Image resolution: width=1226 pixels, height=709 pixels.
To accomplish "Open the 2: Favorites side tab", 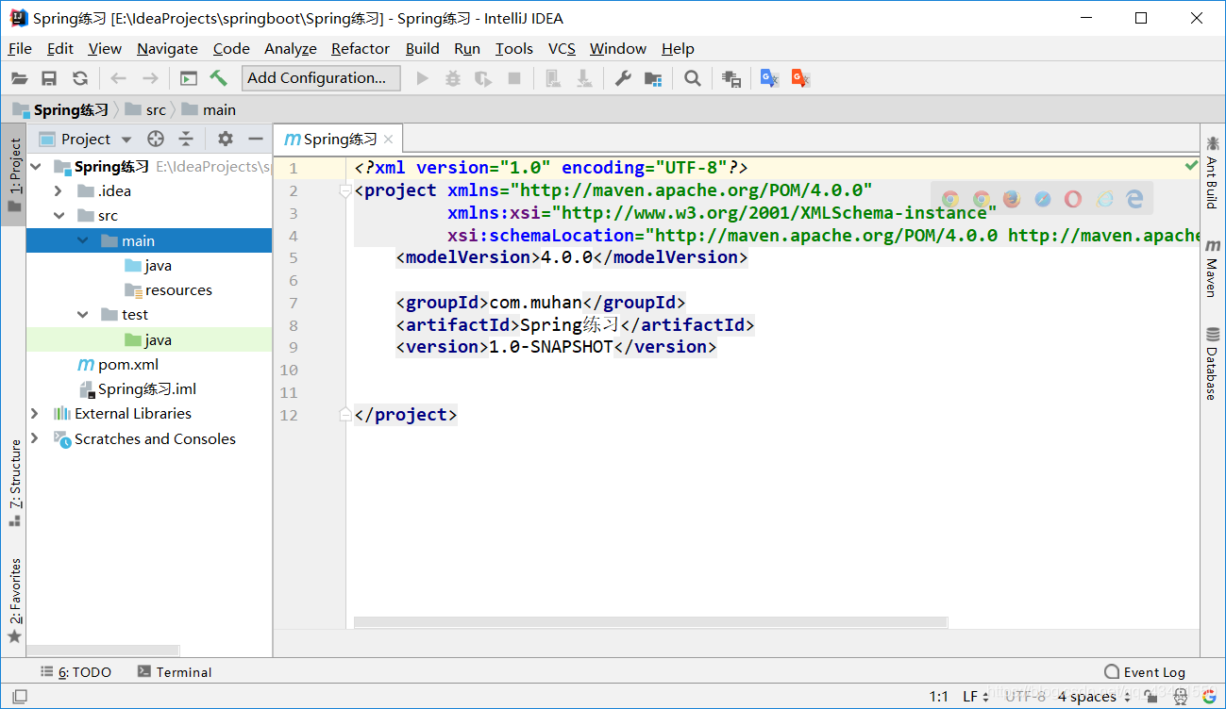I will 14,601.
